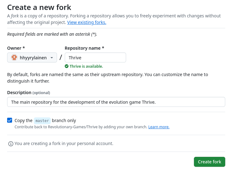The height and width of the screenshot is (182, 237).
Task: Click the personal account fork notice text
Action: click(64, 143)
